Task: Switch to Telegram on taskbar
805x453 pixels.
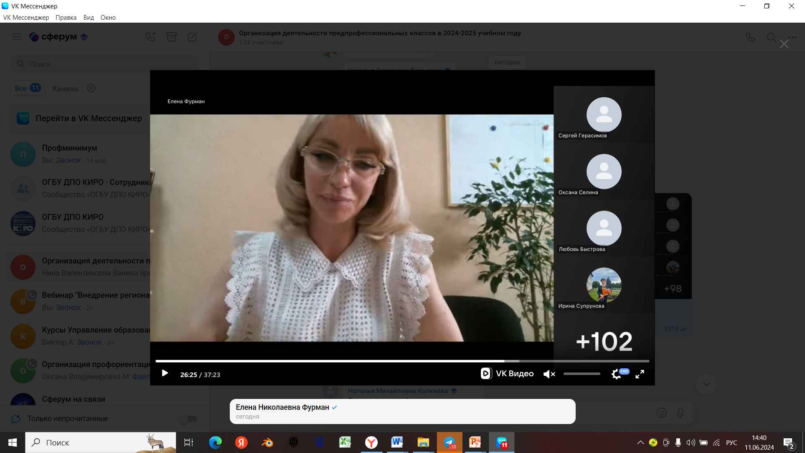Action: (x=449, y=443)
